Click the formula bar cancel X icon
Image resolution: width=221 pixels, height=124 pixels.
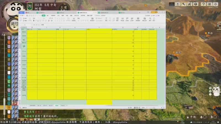[34, 25]
